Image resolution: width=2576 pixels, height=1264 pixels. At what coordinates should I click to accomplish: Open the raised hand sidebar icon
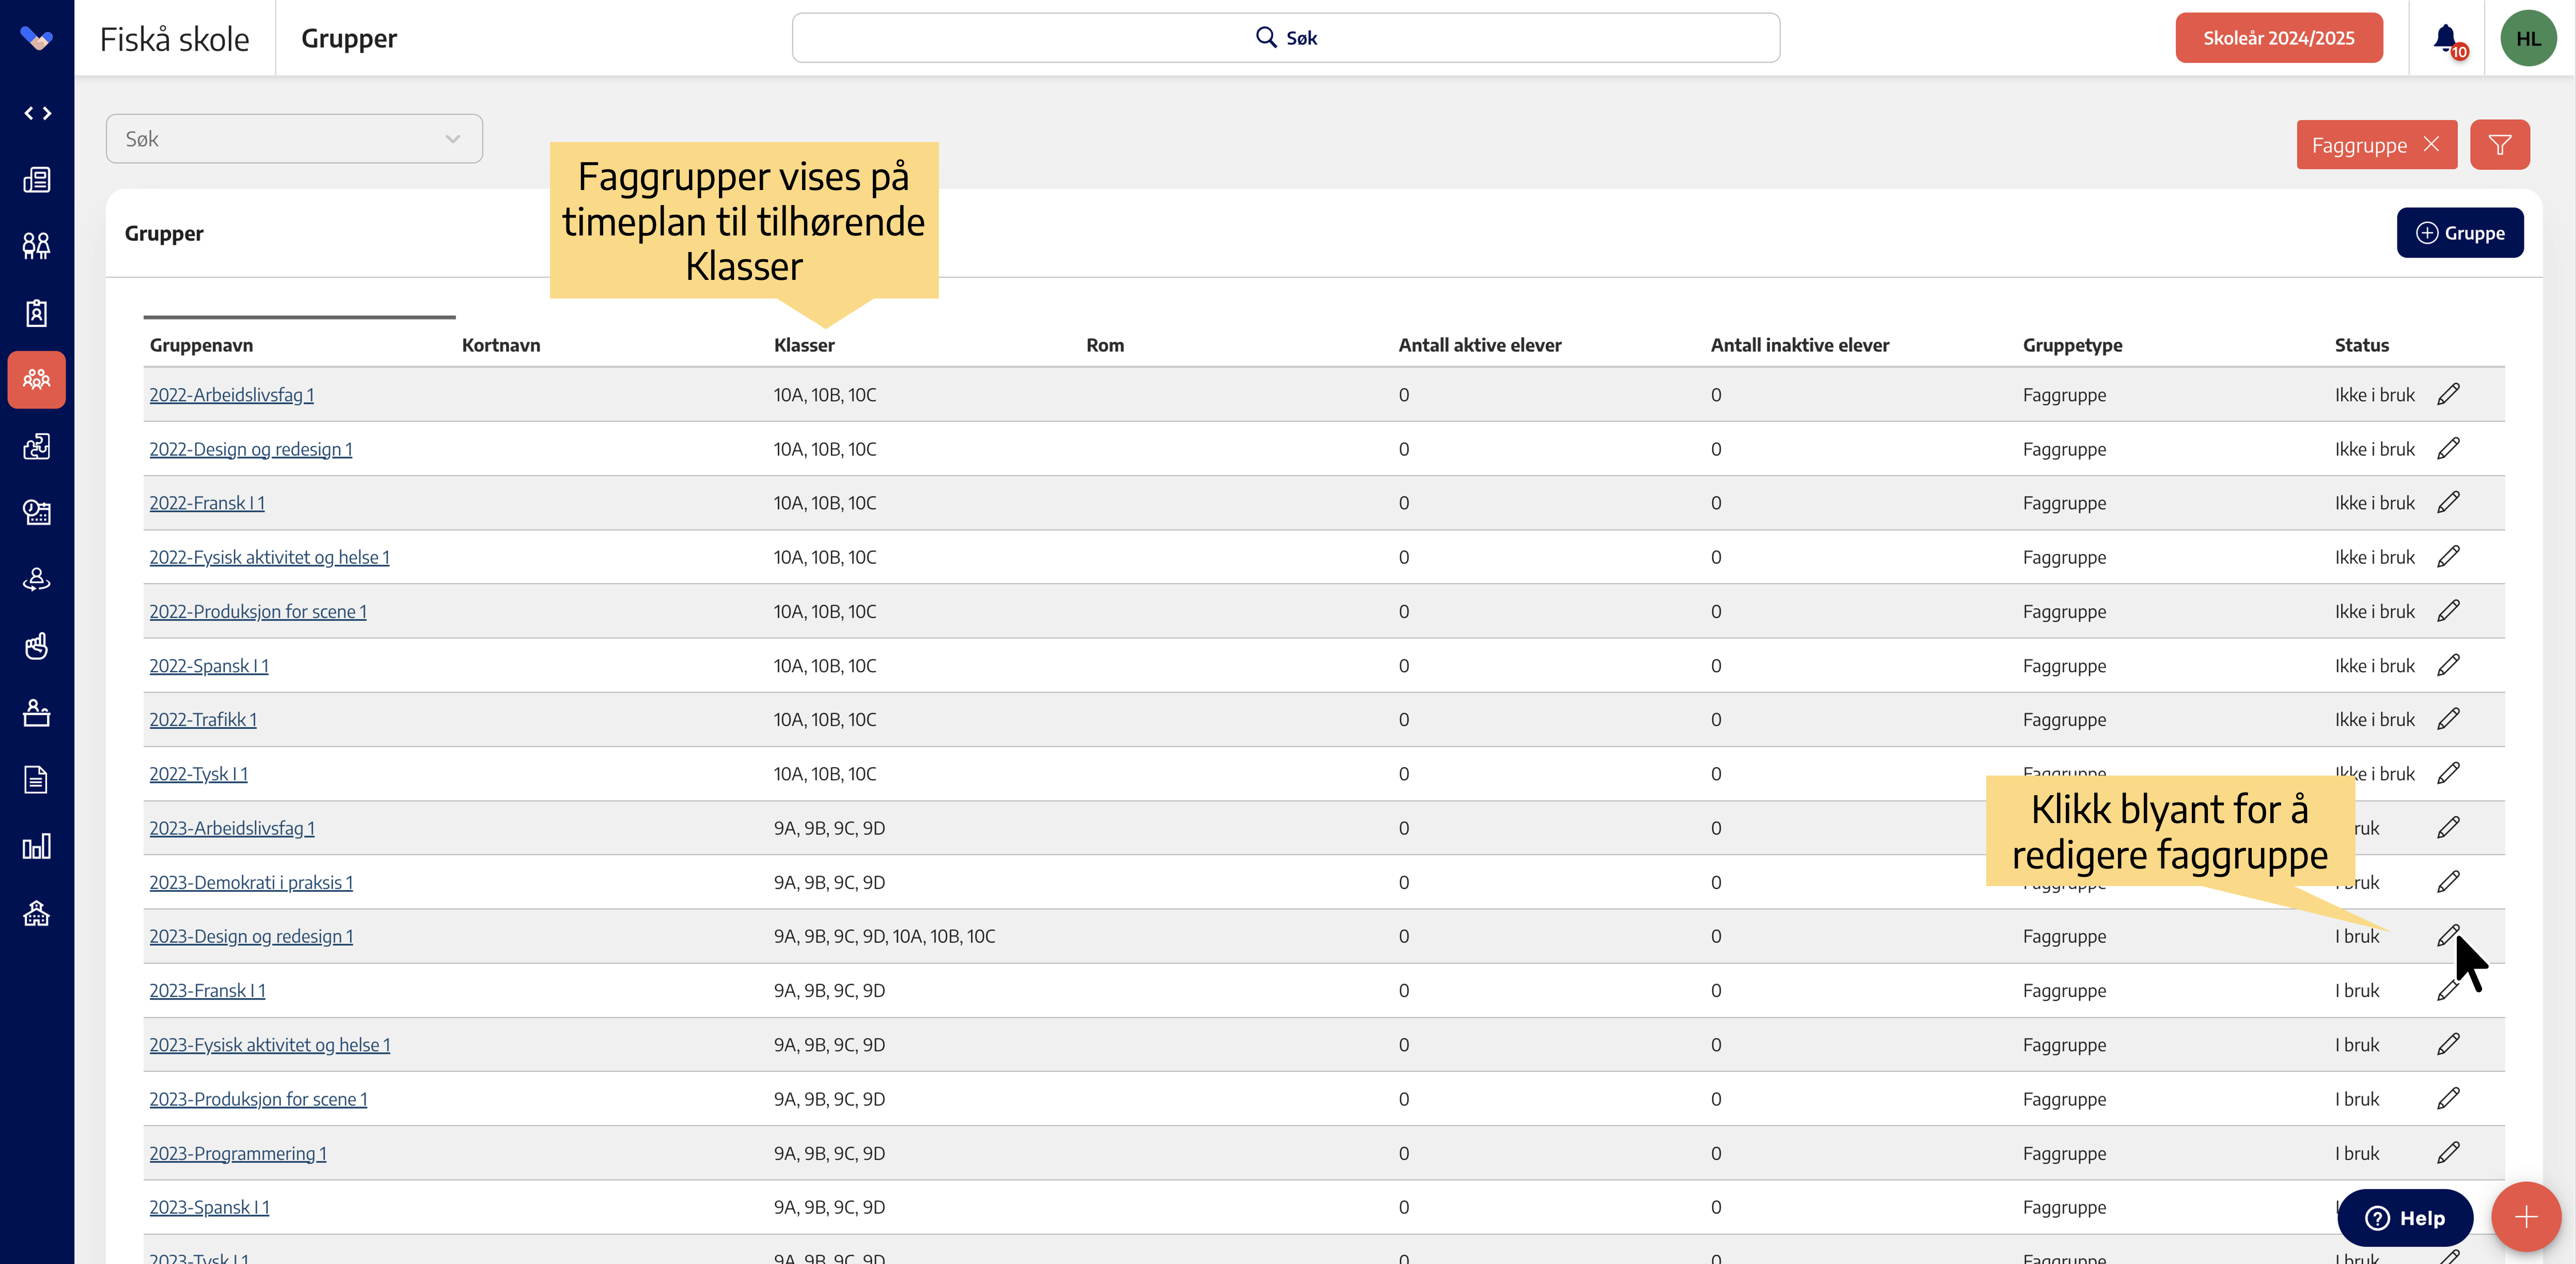coord(37,646)
